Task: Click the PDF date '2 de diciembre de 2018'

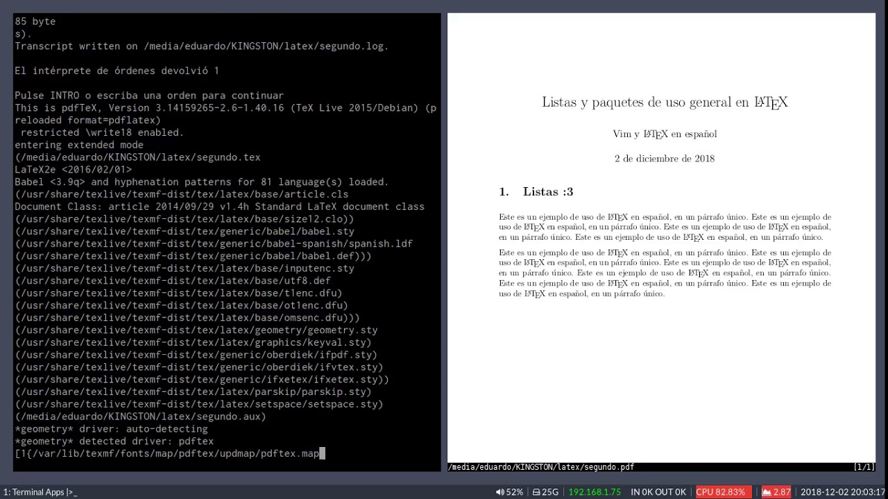Action: pos(665,159)
